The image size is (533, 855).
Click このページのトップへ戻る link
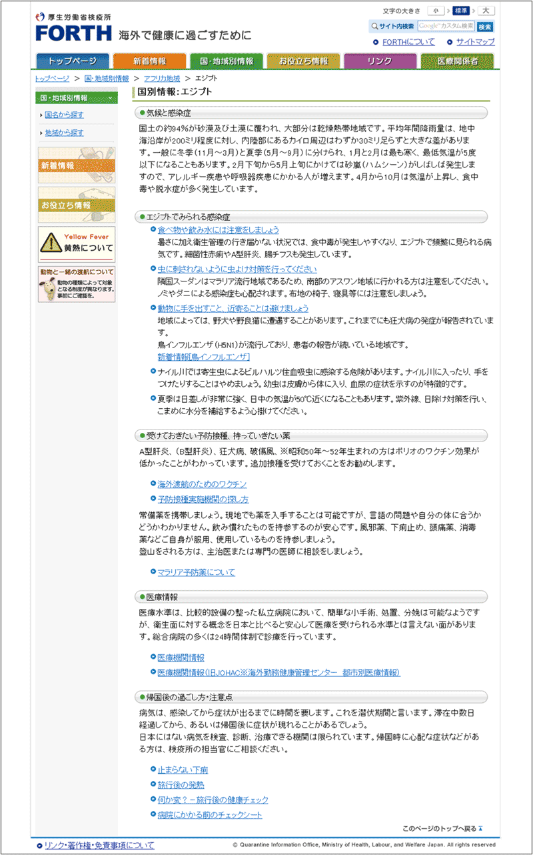pos(442,829)
